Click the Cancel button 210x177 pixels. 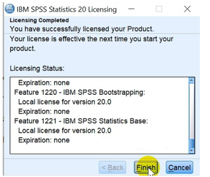coord(179,167)
